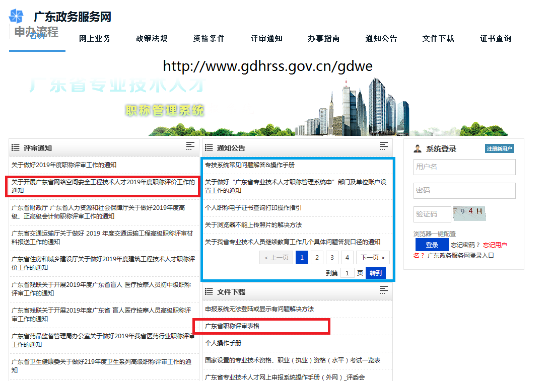Click the 浏览器一键配置 link
The image size is (549, 381).
[435, 234]
